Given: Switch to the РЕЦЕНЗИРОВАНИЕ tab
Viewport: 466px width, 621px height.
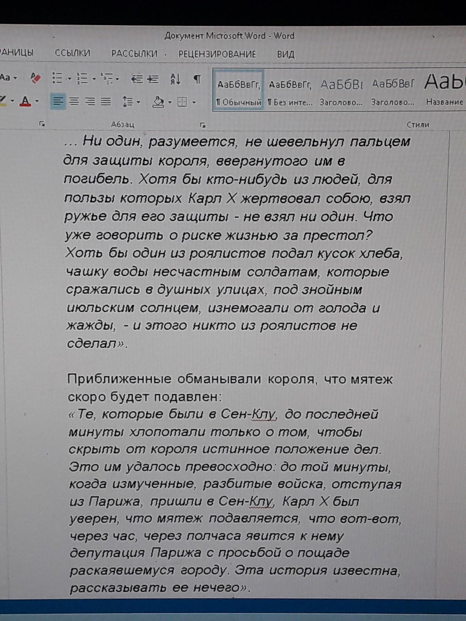Looking at the screenshot, I should (217, 54).
